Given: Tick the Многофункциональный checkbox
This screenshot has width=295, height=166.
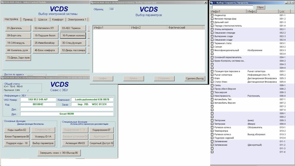Looking at the screenshot, I should pyautogui.click(x=212, y=50).
